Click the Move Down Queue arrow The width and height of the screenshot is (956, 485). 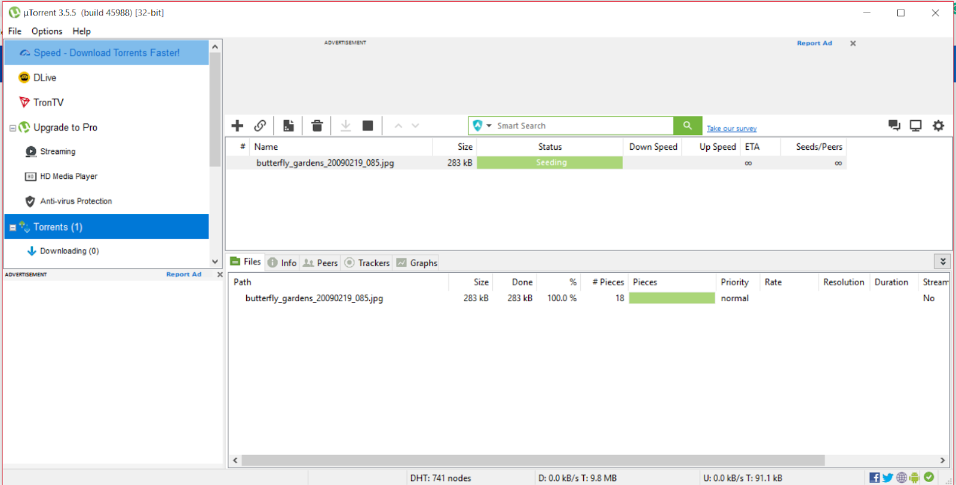[415, 126]
